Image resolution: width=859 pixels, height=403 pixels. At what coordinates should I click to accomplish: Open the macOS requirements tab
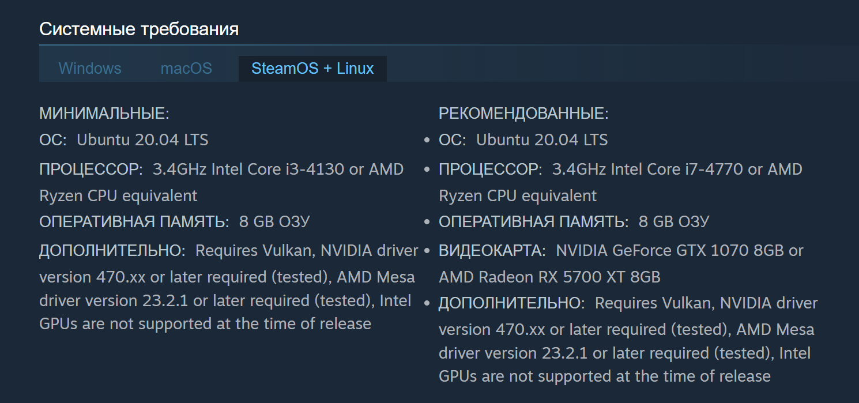coord(186,69)
